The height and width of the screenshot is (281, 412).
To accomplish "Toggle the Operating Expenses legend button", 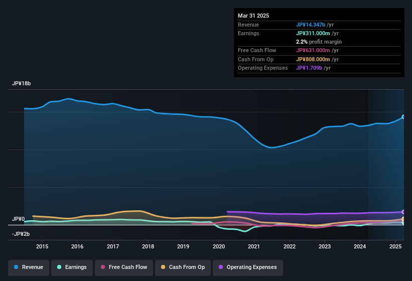I will click(x=248, y=267).
